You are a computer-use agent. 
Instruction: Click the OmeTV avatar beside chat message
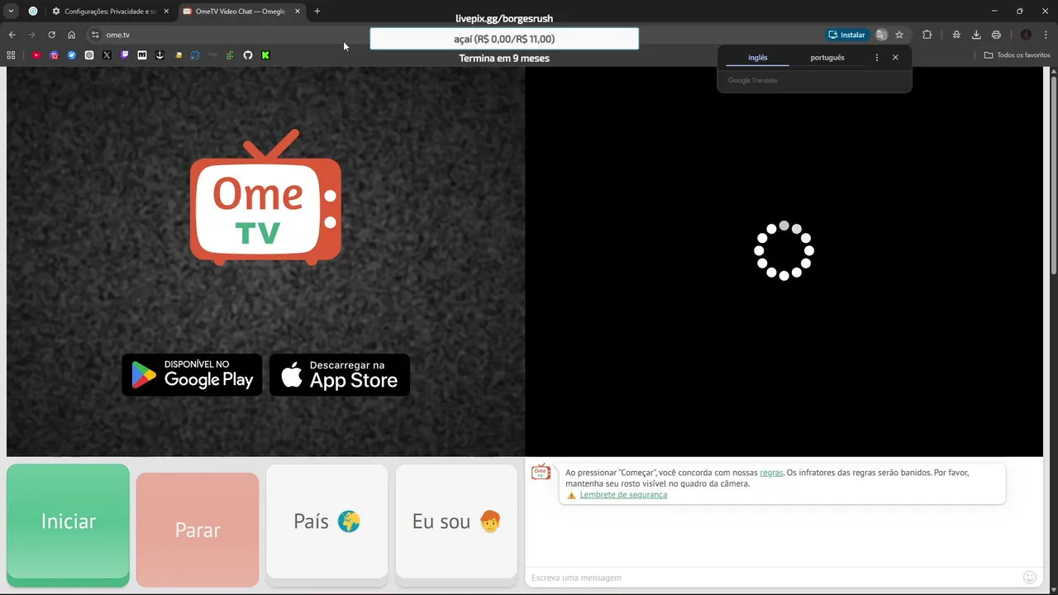[541, 472]
